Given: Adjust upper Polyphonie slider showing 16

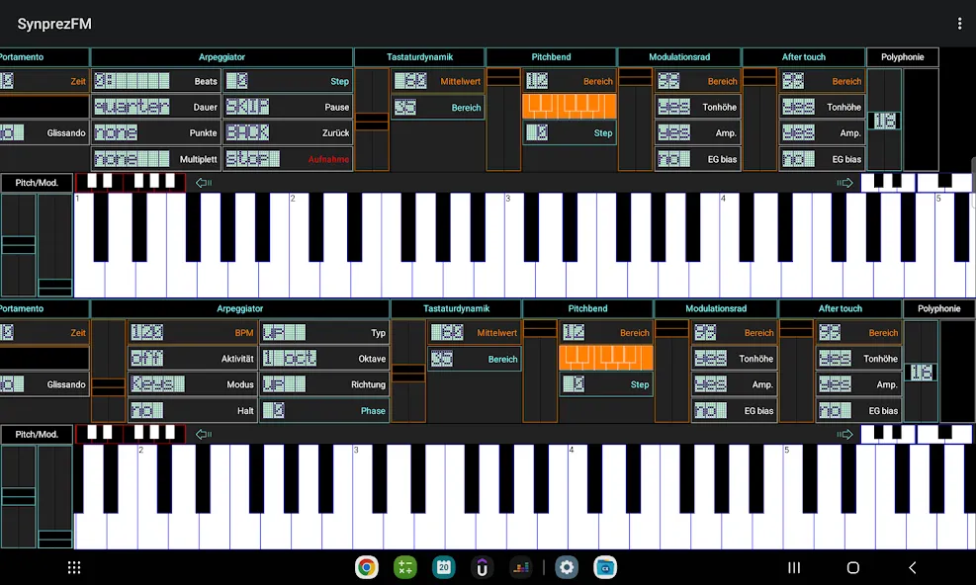Looking at the screenshot, I should (x=884, y=120).
